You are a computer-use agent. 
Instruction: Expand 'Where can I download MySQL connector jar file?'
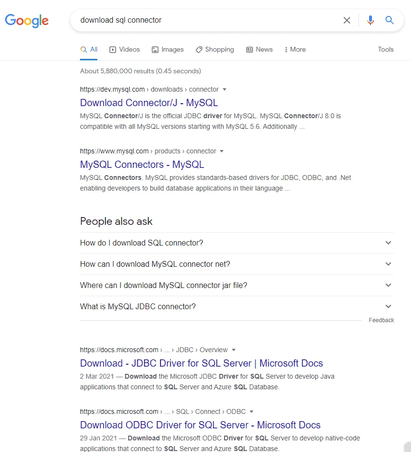tap(237, 286)
